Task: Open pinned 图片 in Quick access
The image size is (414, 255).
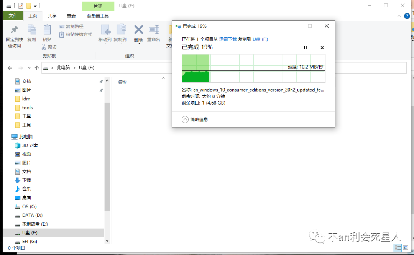Action: click(26, 90)
